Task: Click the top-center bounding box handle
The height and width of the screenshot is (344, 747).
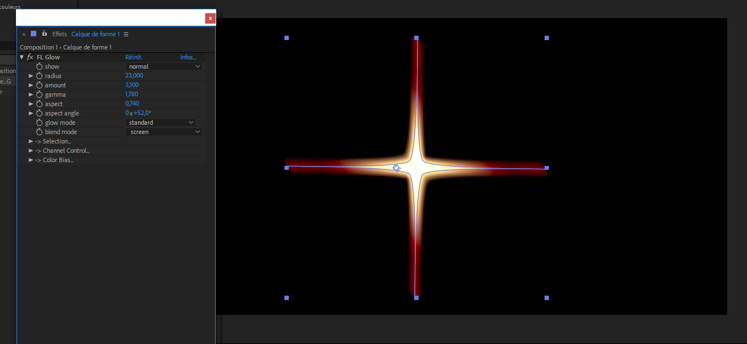Action: pyautogui.click(x=416, y=38)
